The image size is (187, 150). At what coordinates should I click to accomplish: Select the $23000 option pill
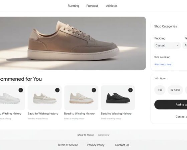tap(175, 90)
